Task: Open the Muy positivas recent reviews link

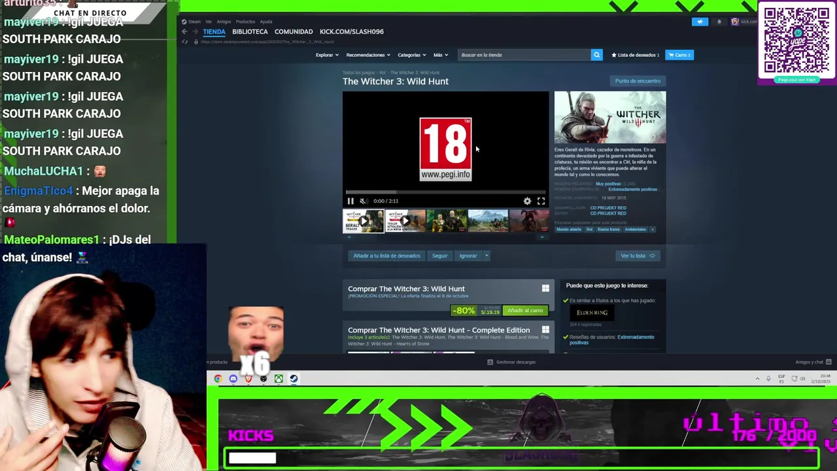Action: 608,184
